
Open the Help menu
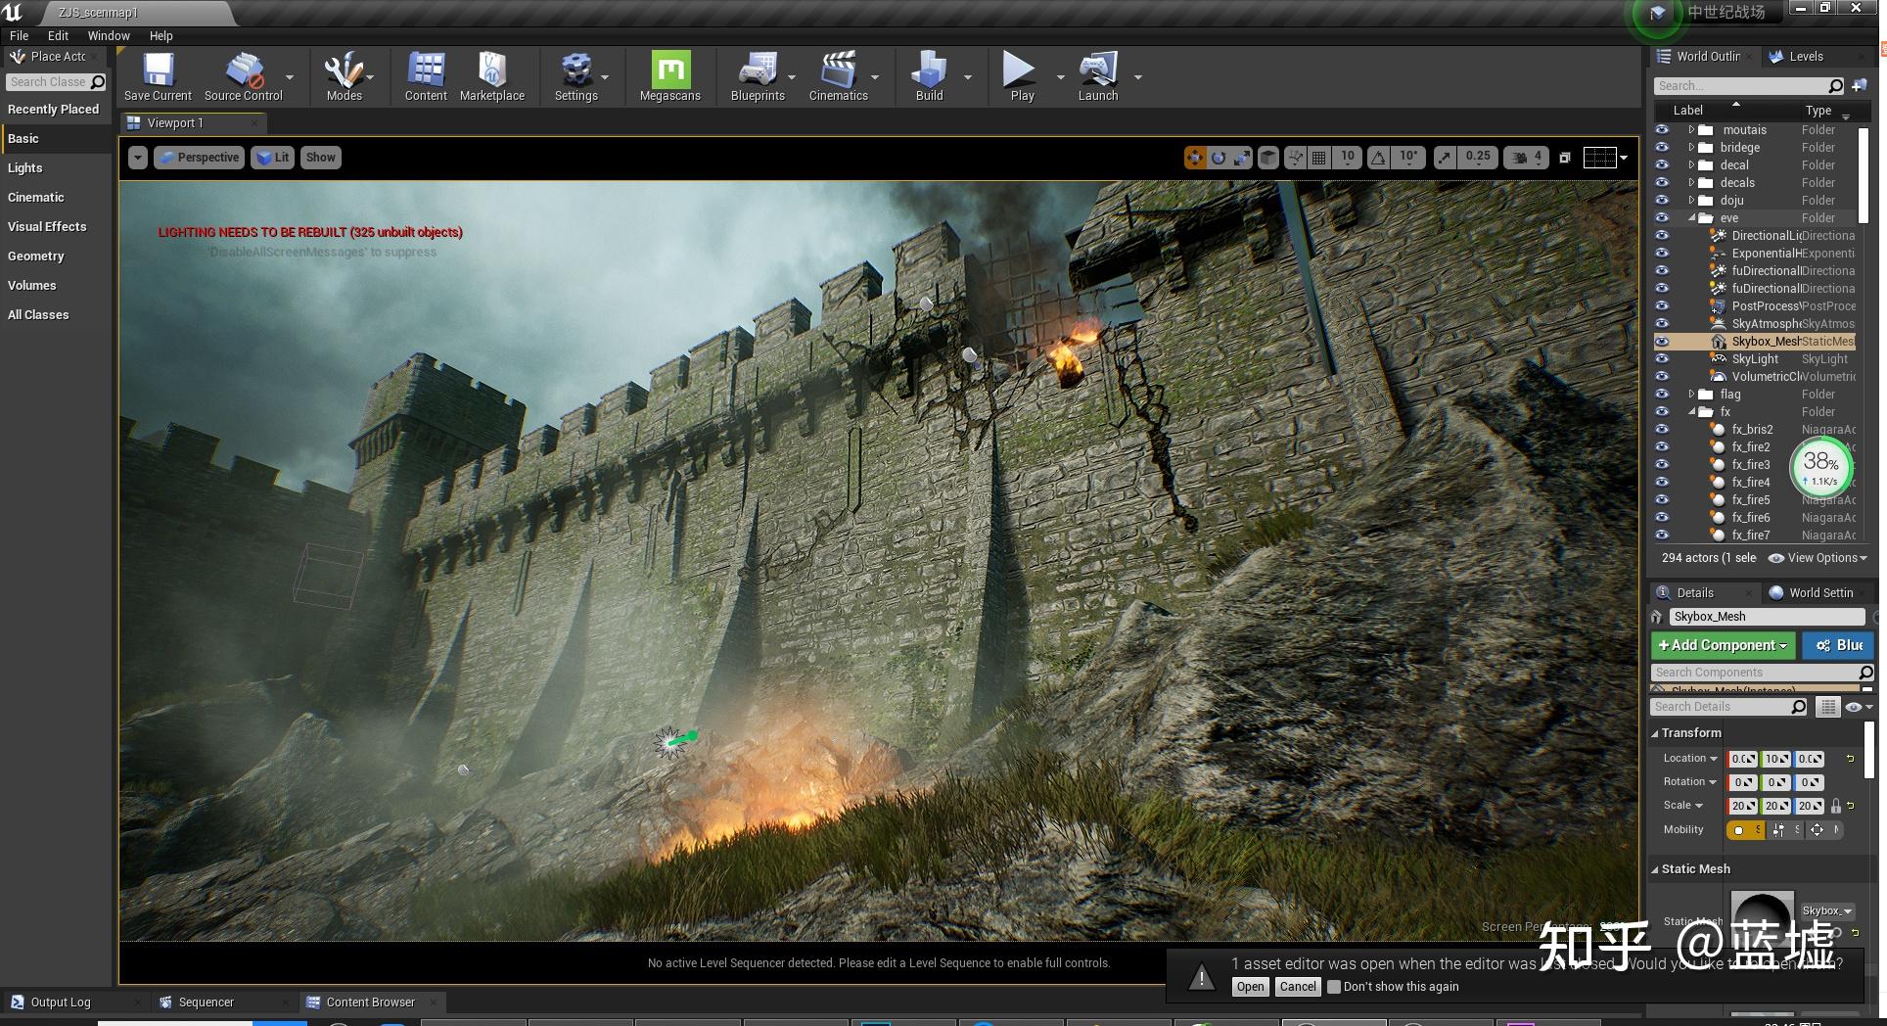[x=161, y=35]
